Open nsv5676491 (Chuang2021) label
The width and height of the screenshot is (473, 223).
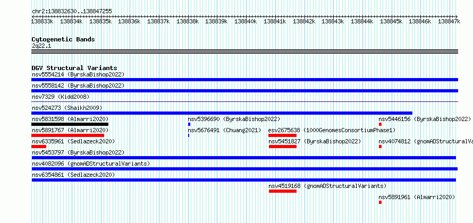coord(224,130)
